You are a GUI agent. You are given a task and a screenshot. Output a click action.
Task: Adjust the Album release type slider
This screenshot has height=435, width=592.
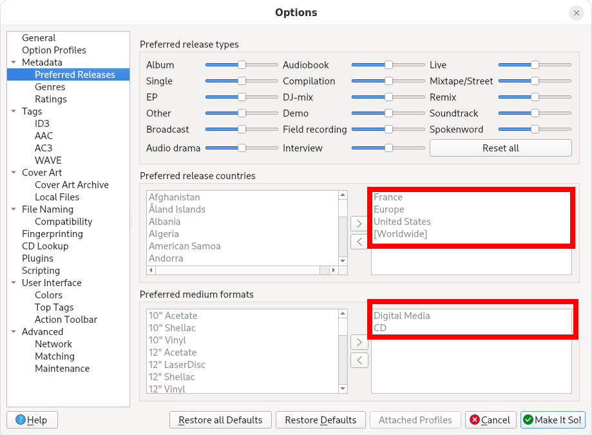tap(242, 65)
